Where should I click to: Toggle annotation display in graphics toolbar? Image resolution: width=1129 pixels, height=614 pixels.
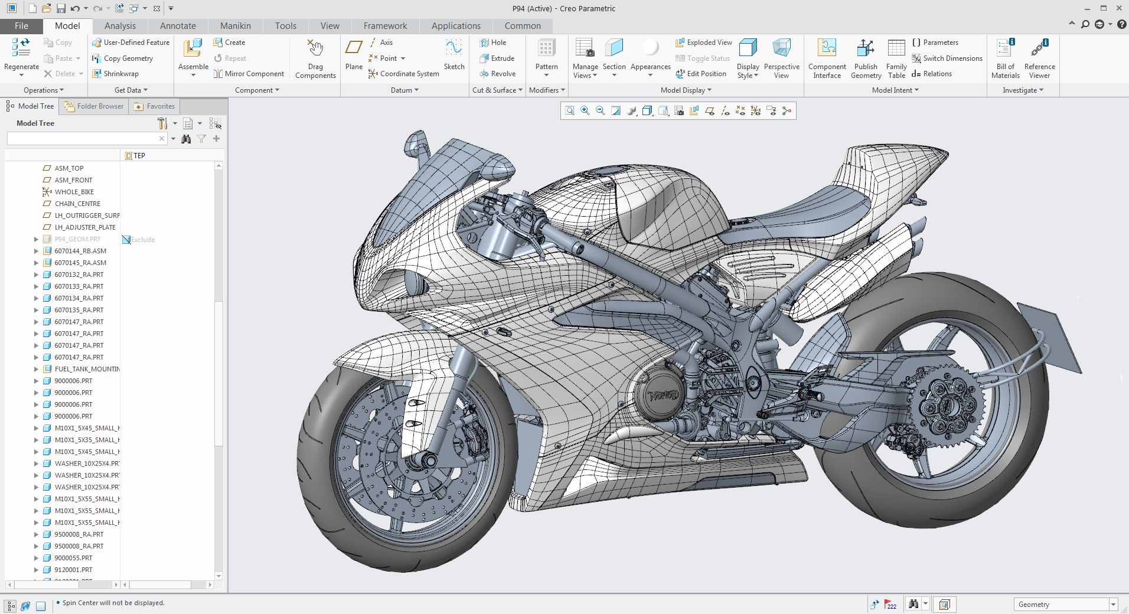pyautogui.click(x=771, y=111)
